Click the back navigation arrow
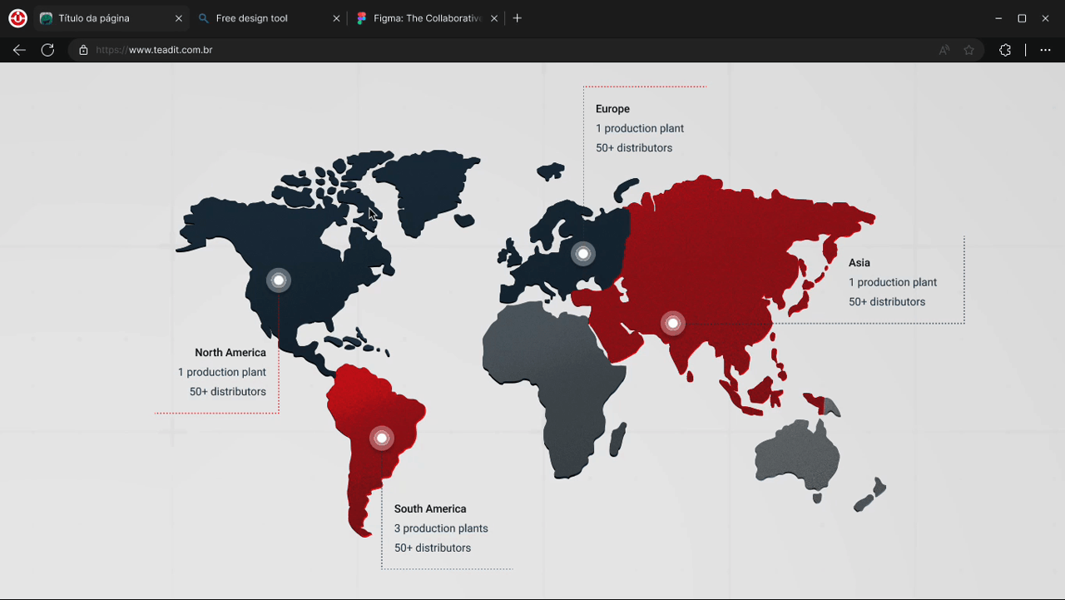Screen dimensions: 1065x600 (19, 50)
